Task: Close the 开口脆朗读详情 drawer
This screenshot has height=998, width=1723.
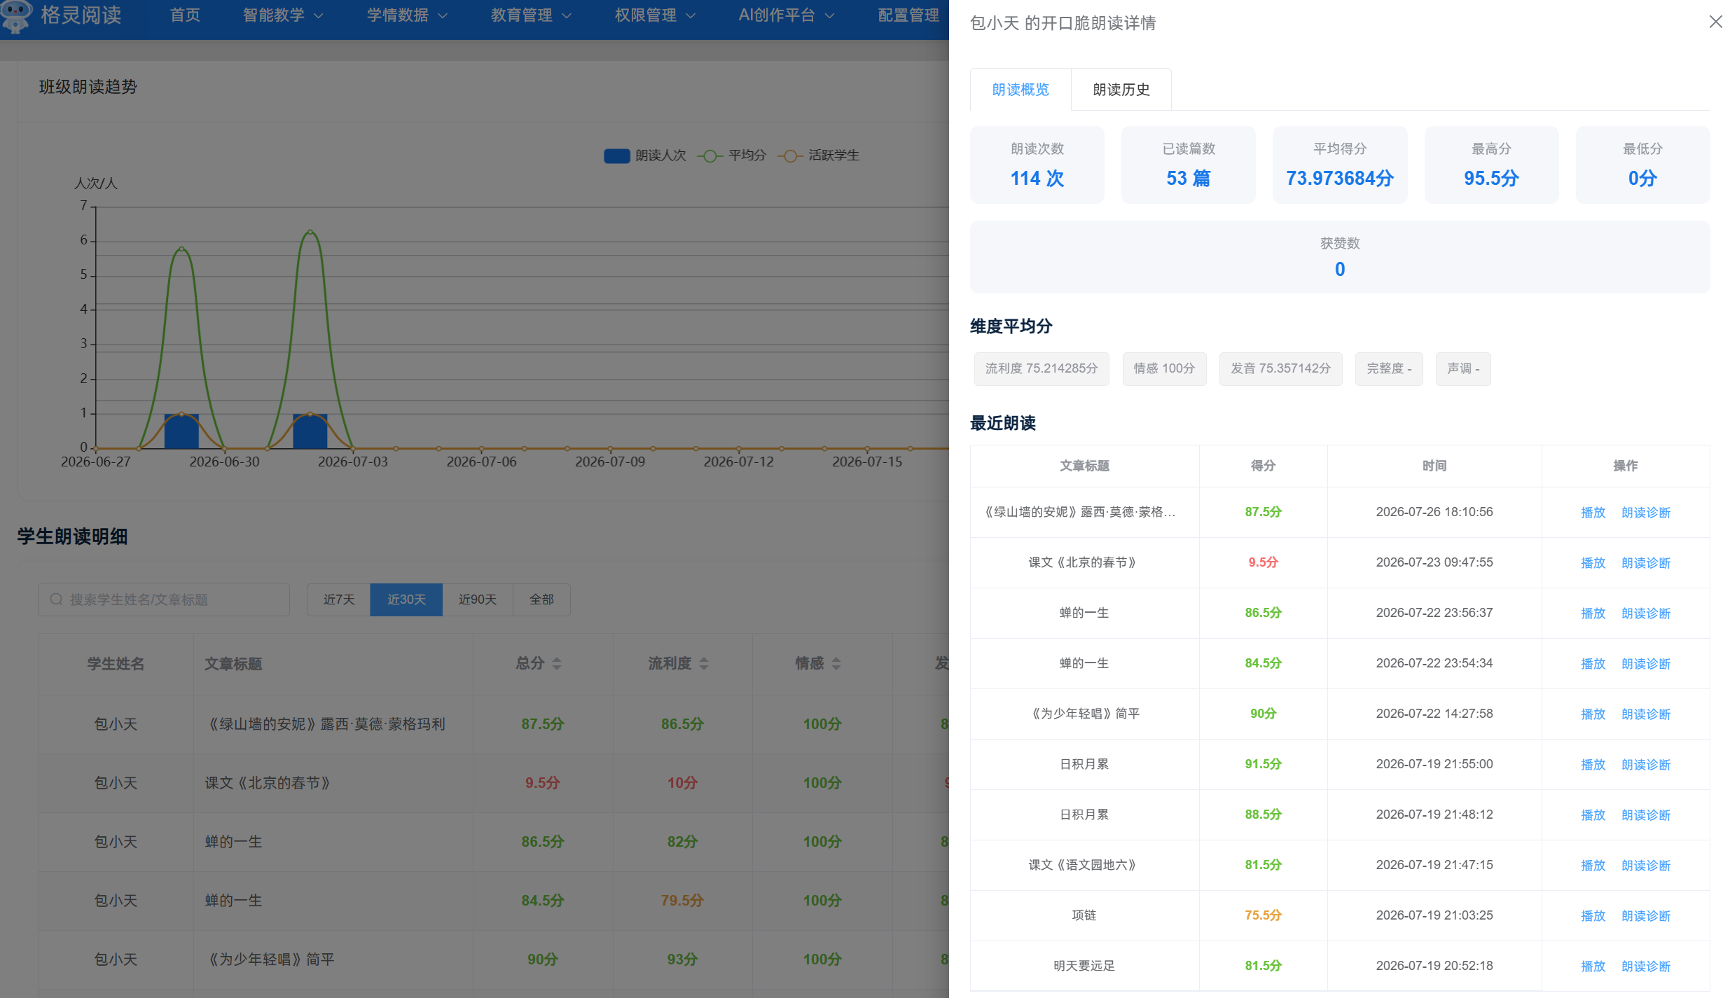Action: point(1715,22)
